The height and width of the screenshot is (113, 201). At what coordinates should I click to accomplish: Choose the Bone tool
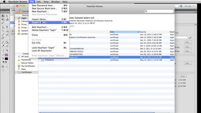point(3,42)
